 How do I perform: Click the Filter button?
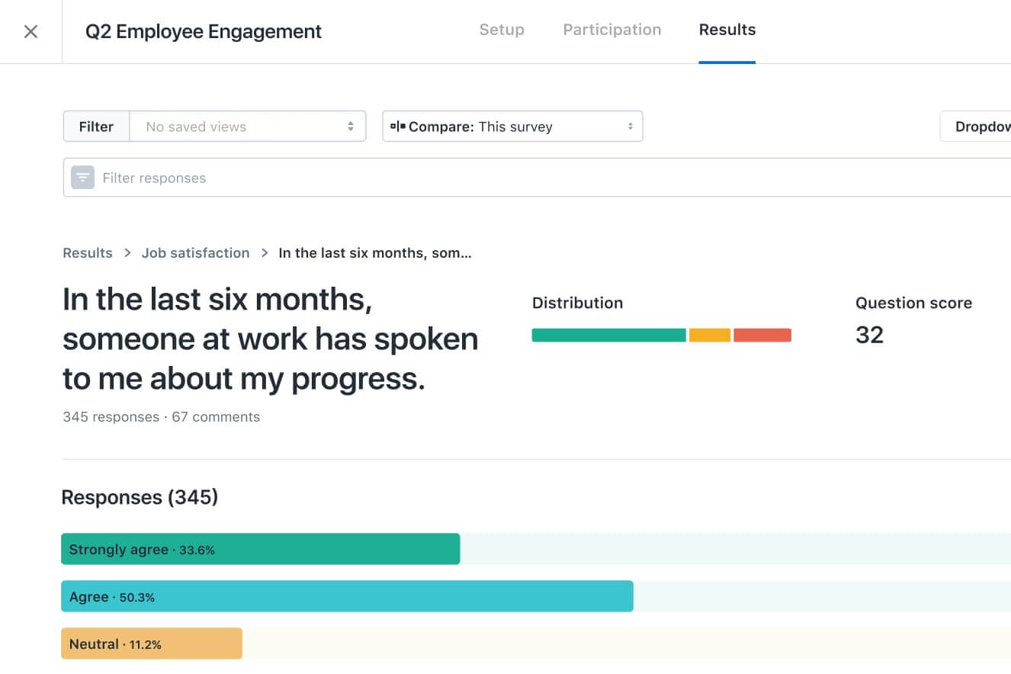click(96, 126)
